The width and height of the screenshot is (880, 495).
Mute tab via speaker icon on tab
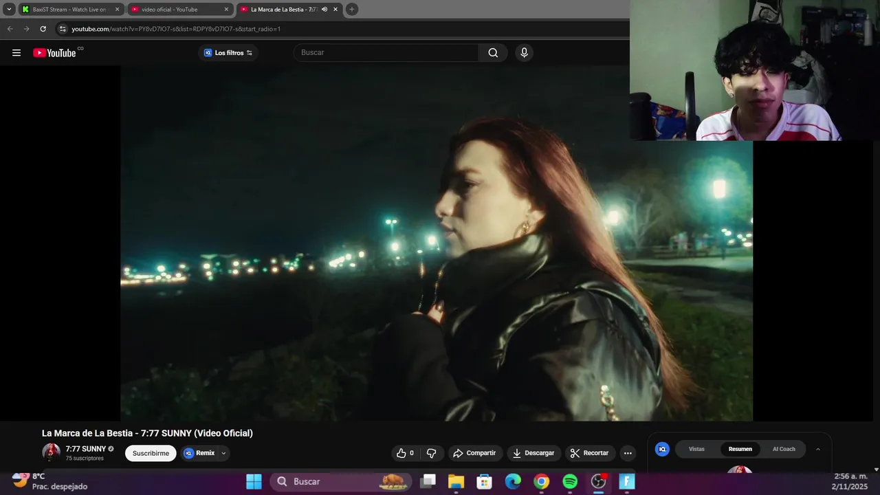coord(324,10)
